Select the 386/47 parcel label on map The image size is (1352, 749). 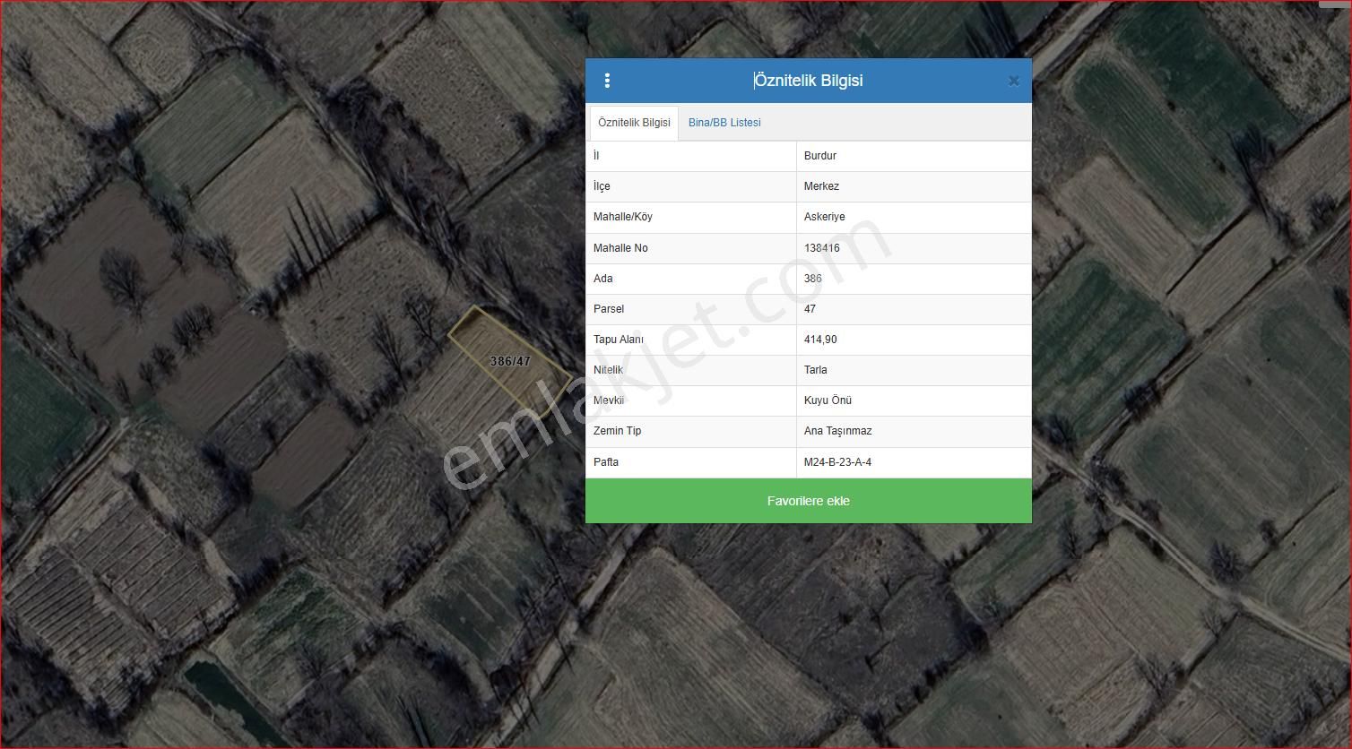[510, 361]
